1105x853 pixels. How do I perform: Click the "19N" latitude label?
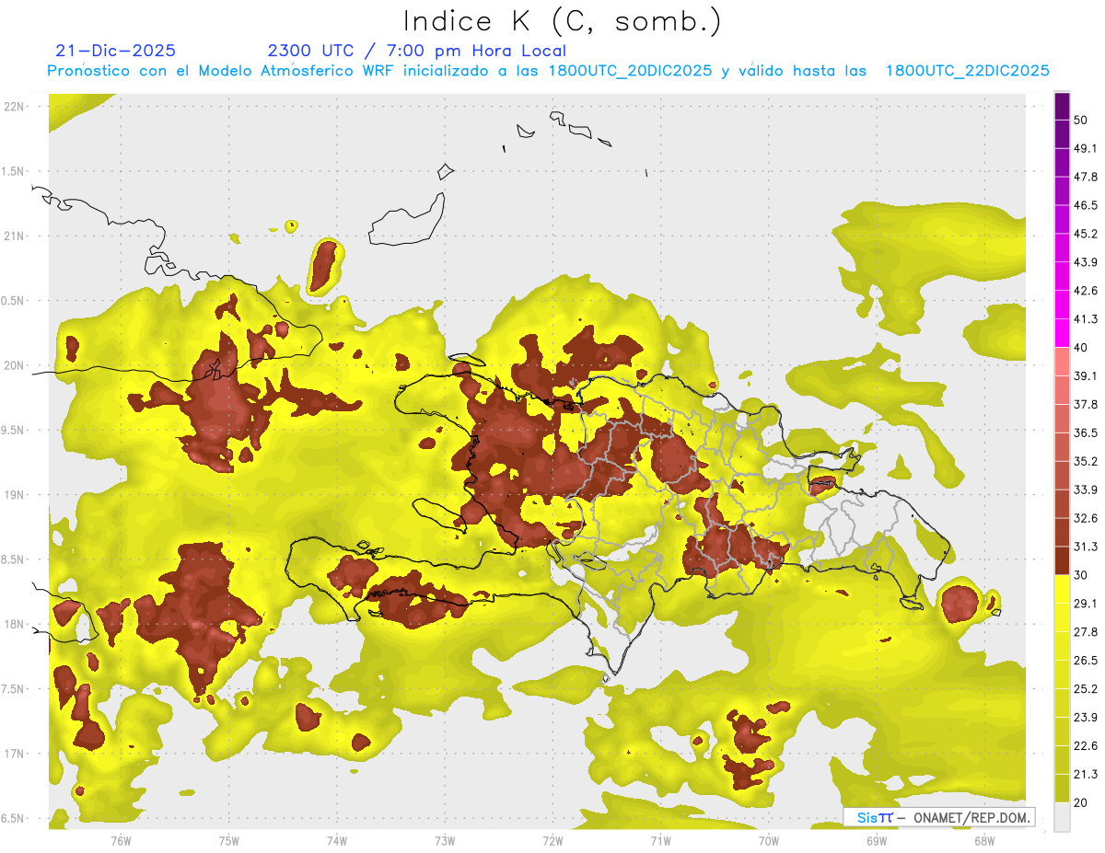point(14,494)
